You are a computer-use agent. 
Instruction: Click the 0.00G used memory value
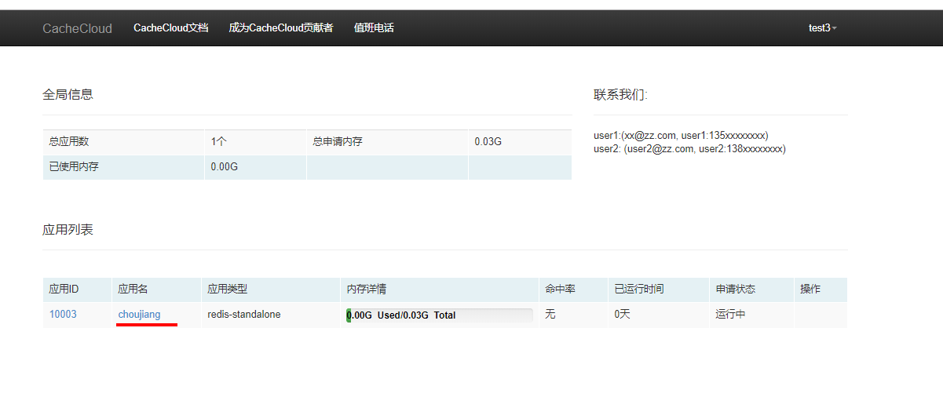tap(255, 167)
